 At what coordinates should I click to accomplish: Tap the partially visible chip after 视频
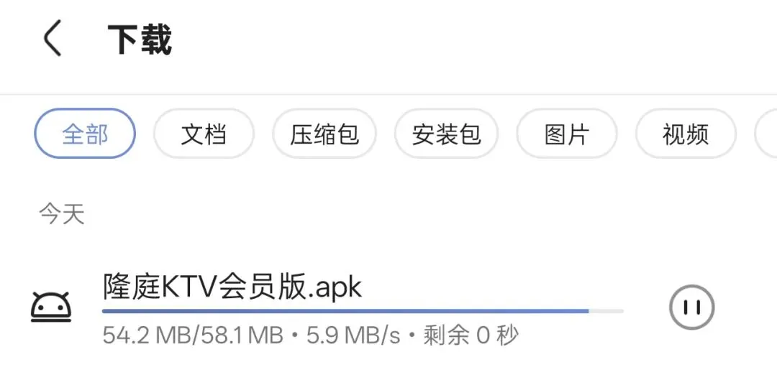coord(766,134)
